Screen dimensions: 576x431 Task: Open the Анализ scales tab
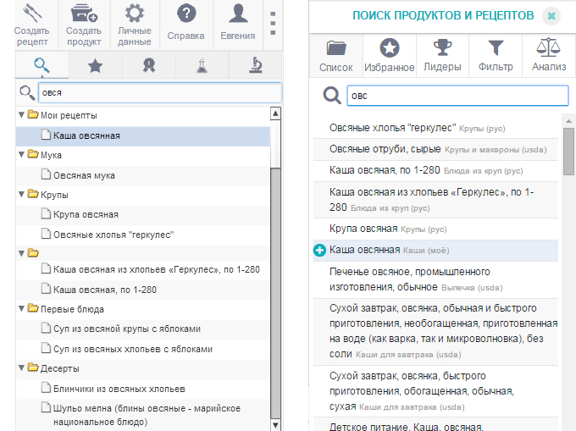coord(549,56)
